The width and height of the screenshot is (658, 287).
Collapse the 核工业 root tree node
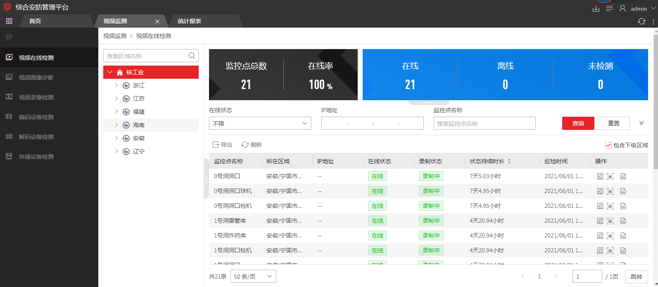pyautogui.click(x=110, y=72)
